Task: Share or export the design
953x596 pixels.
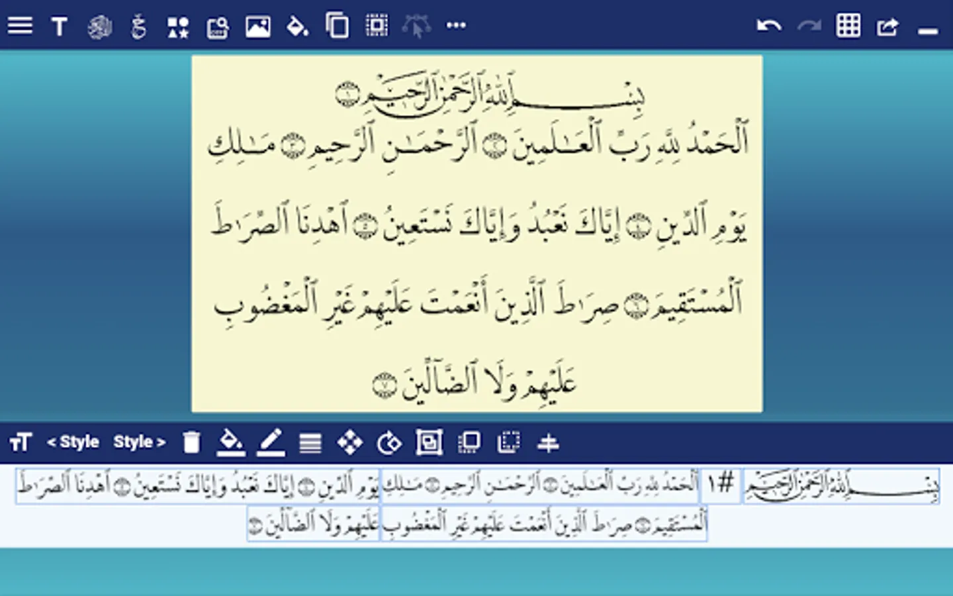Action: tap(888, 26)
